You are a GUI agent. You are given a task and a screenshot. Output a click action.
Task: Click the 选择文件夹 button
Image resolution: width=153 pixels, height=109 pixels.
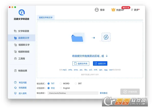click(81, 64)
